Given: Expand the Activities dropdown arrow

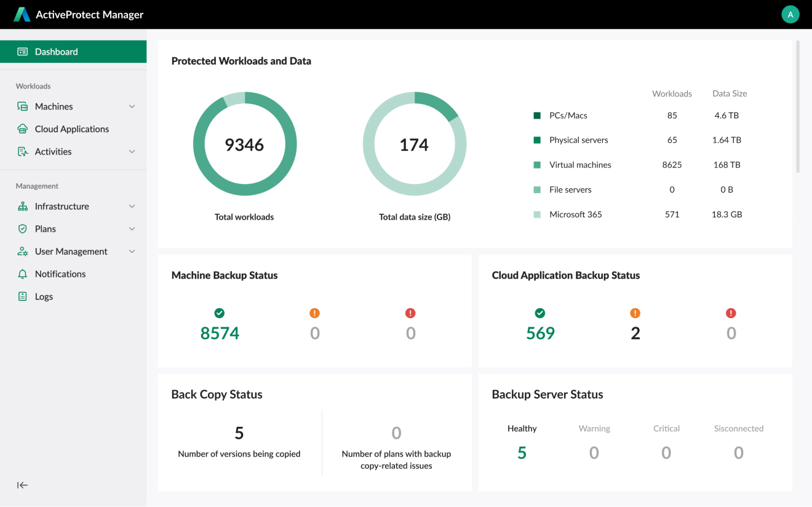Looking at the screenshot, I should pyautogui.click(x=132, y=151).
